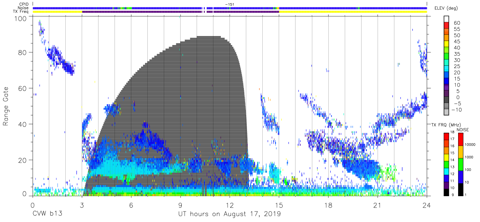Click the TX FRQ (MHz) legend title
The image size is (480, 222).
[446, 125]
